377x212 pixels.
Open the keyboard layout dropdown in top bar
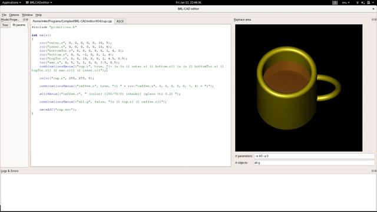[346, 2]
